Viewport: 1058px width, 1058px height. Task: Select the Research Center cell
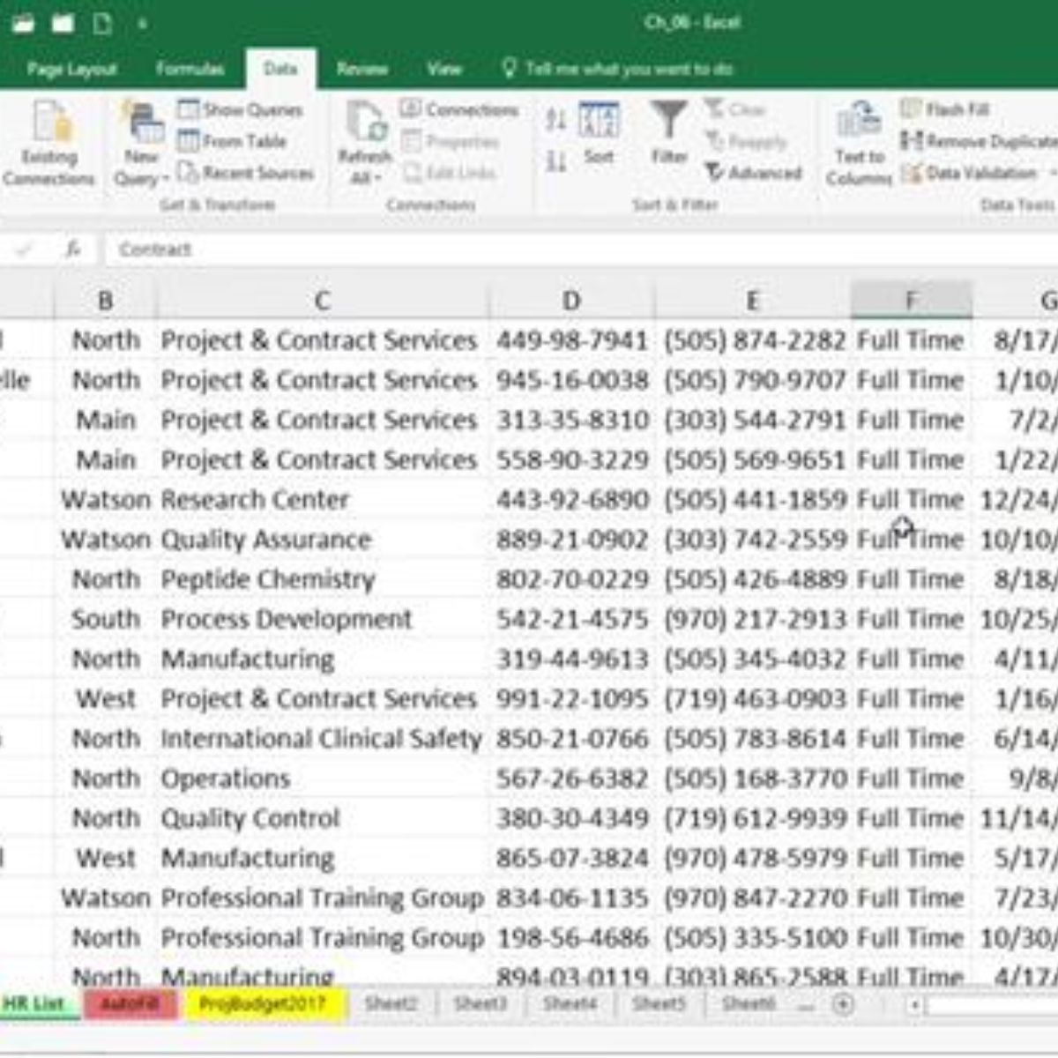pos(322,500)
